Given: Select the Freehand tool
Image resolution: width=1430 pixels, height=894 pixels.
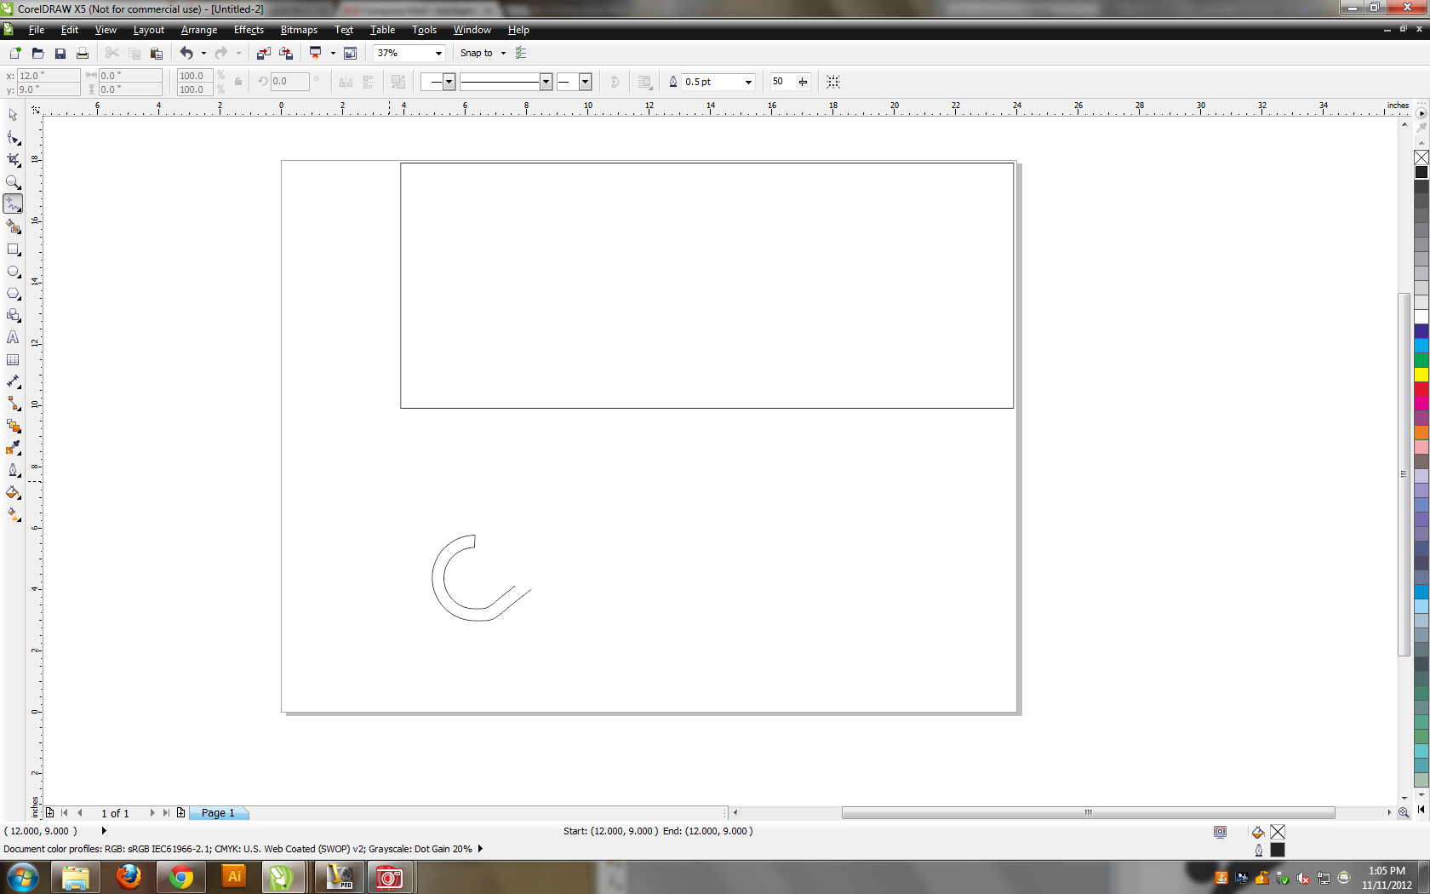Looking at the screenshot, I should [13, 203].
